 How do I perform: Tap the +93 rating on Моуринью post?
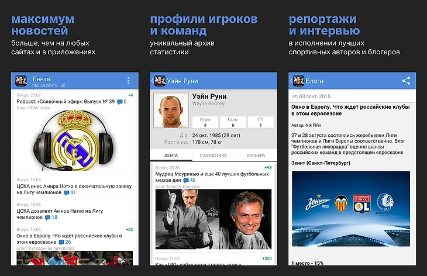point(268,168)
